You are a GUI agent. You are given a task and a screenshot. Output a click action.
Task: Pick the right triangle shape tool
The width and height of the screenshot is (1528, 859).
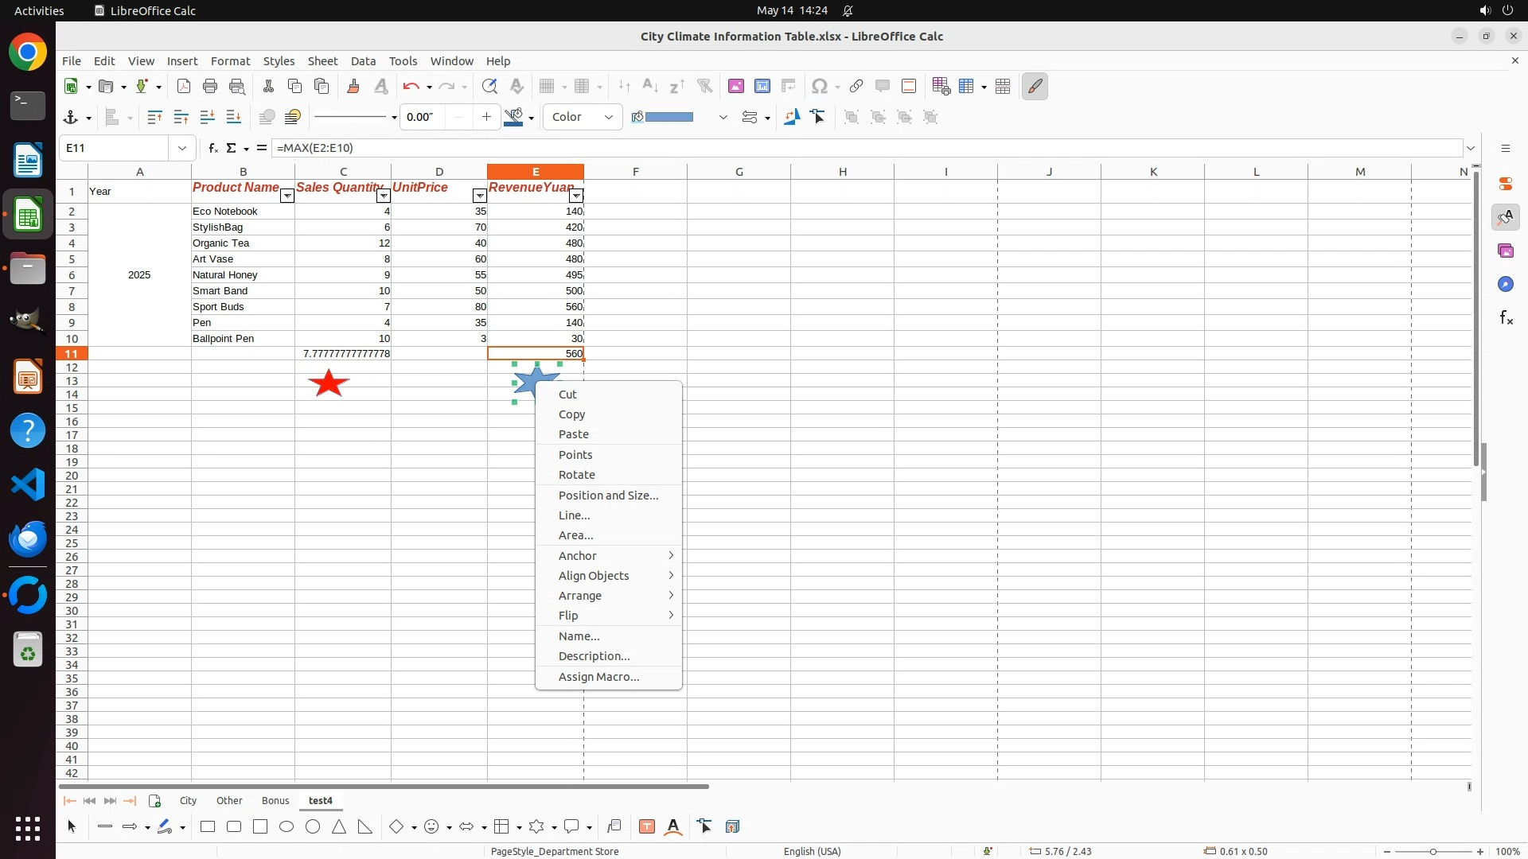[x=365, y=827]
